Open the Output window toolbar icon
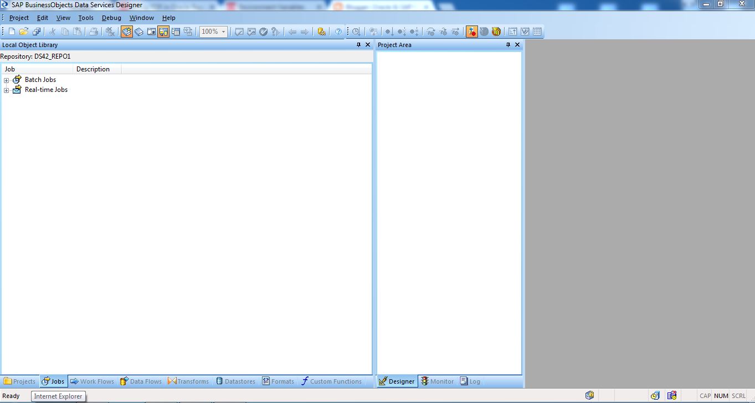The width and height of the screenshot is (755, 403). 176,32
